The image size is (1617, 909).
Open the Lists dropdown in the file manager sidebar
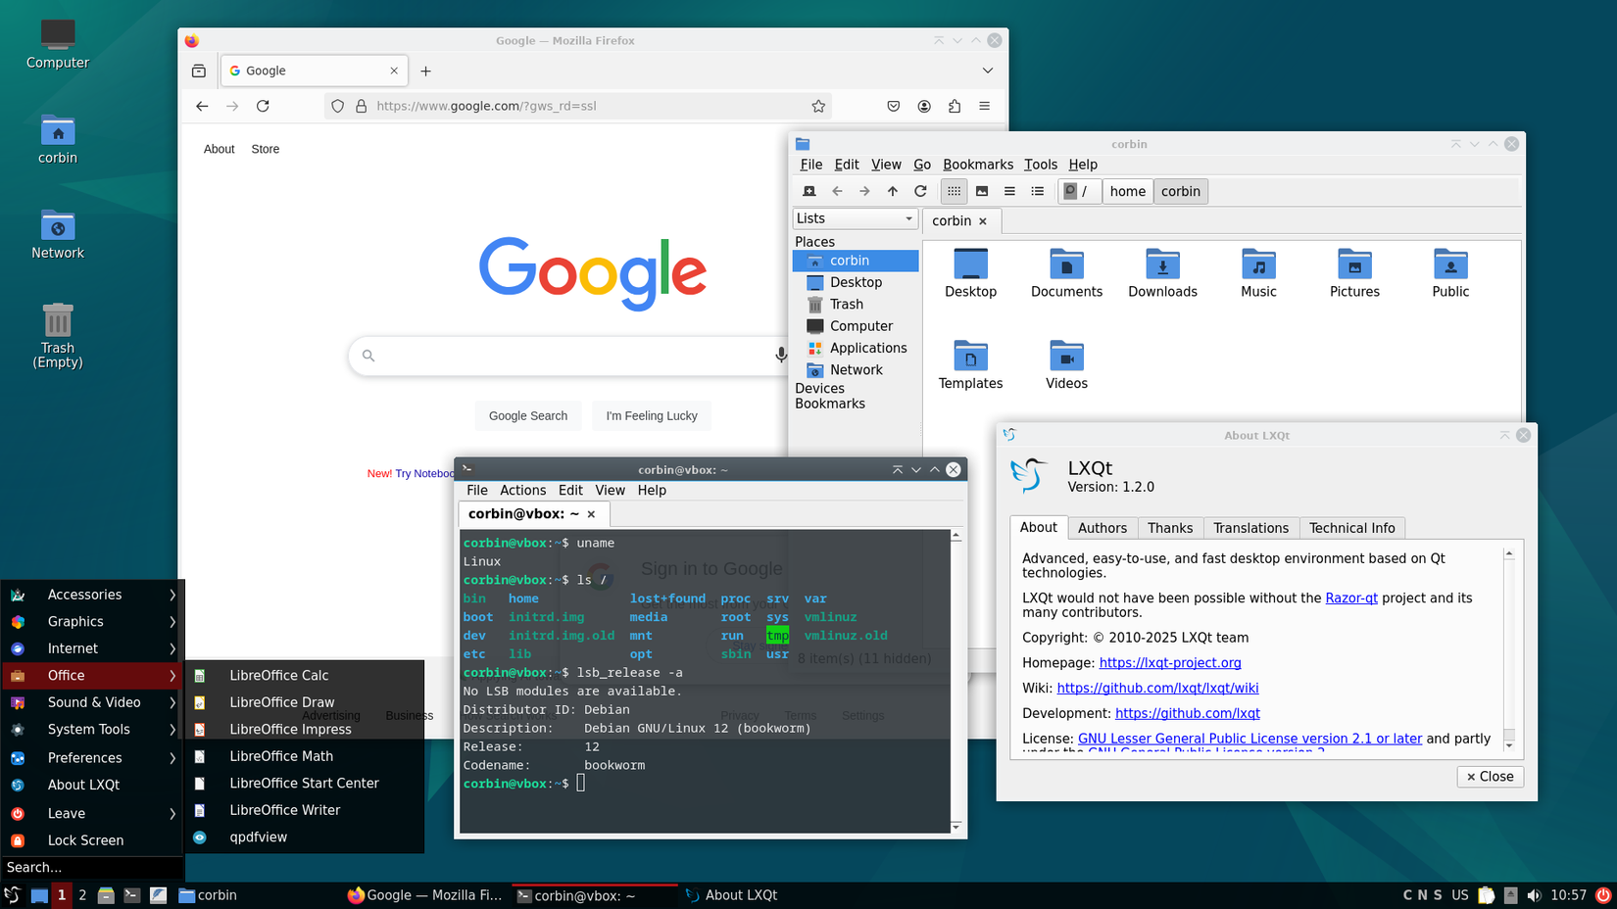(855, 217)
